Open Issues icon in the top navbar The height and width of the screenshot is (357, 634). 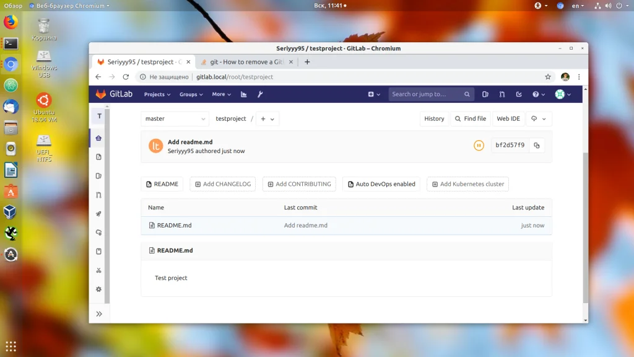[485, 94]
